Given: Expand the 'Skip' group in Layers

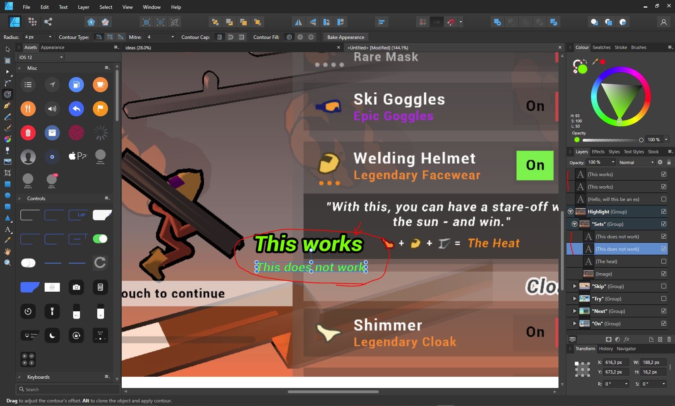Looking at the screenshot, I should pos(574,286).
